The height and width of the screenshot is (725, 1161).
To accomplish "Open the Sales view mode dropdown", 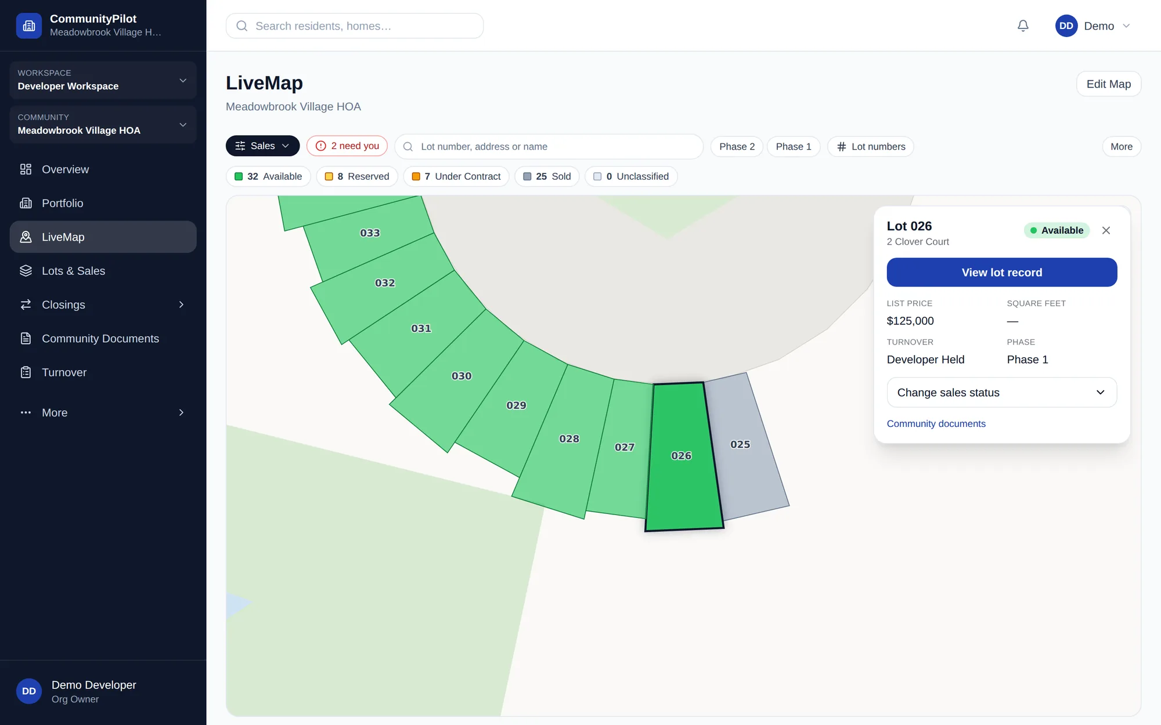I will click(x=262, y=146).
